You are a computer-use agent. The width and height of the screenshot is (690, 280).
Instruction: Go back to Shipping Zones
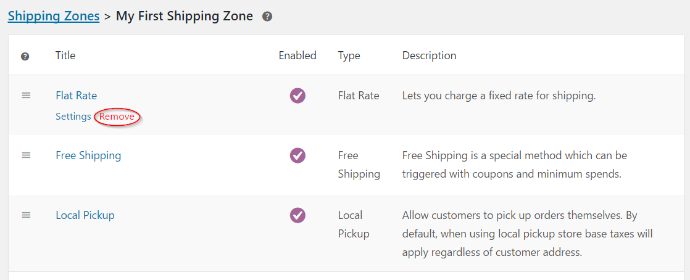(54, 16)
